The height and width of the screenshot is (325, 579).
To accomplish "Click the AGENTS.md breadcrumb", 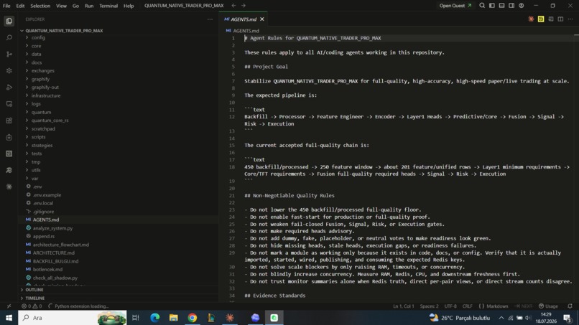I will [246, 31].
